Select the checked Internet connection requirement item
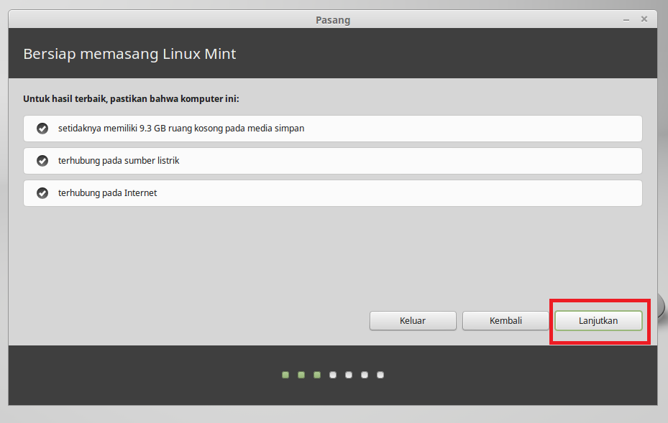668x423 pixels. [x=333, y=192]
